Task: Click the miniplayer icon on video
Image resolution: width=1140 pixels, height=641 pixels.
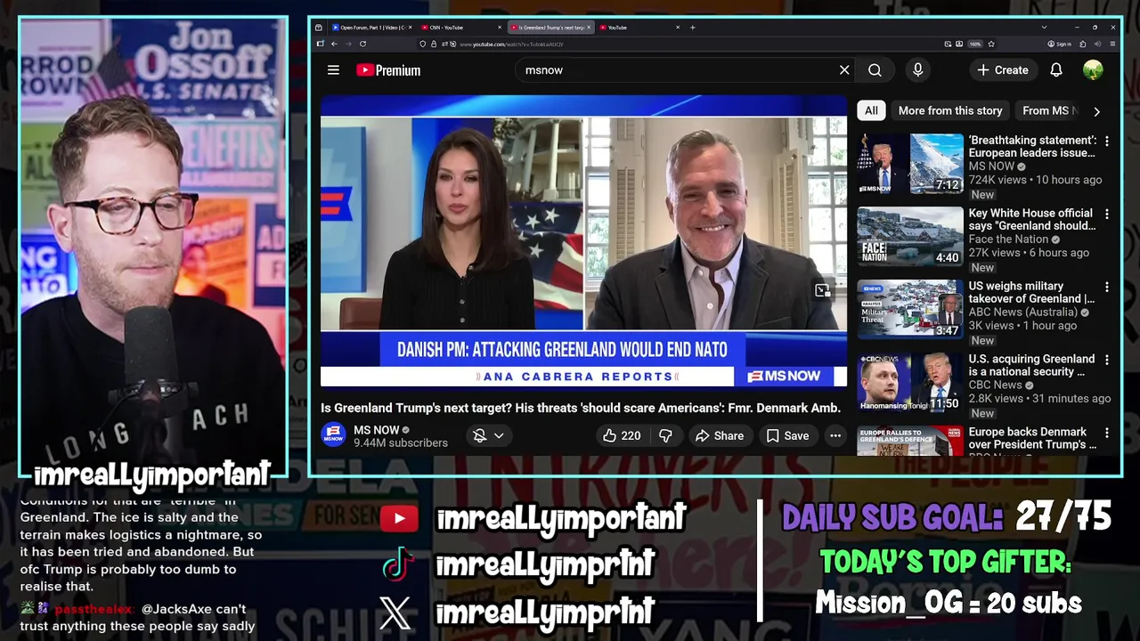Action: [823, 290]
